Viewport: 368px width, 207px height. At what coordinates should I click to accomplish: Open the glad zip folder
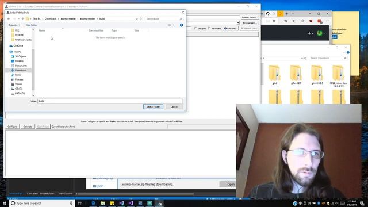(x=275, y=75)
